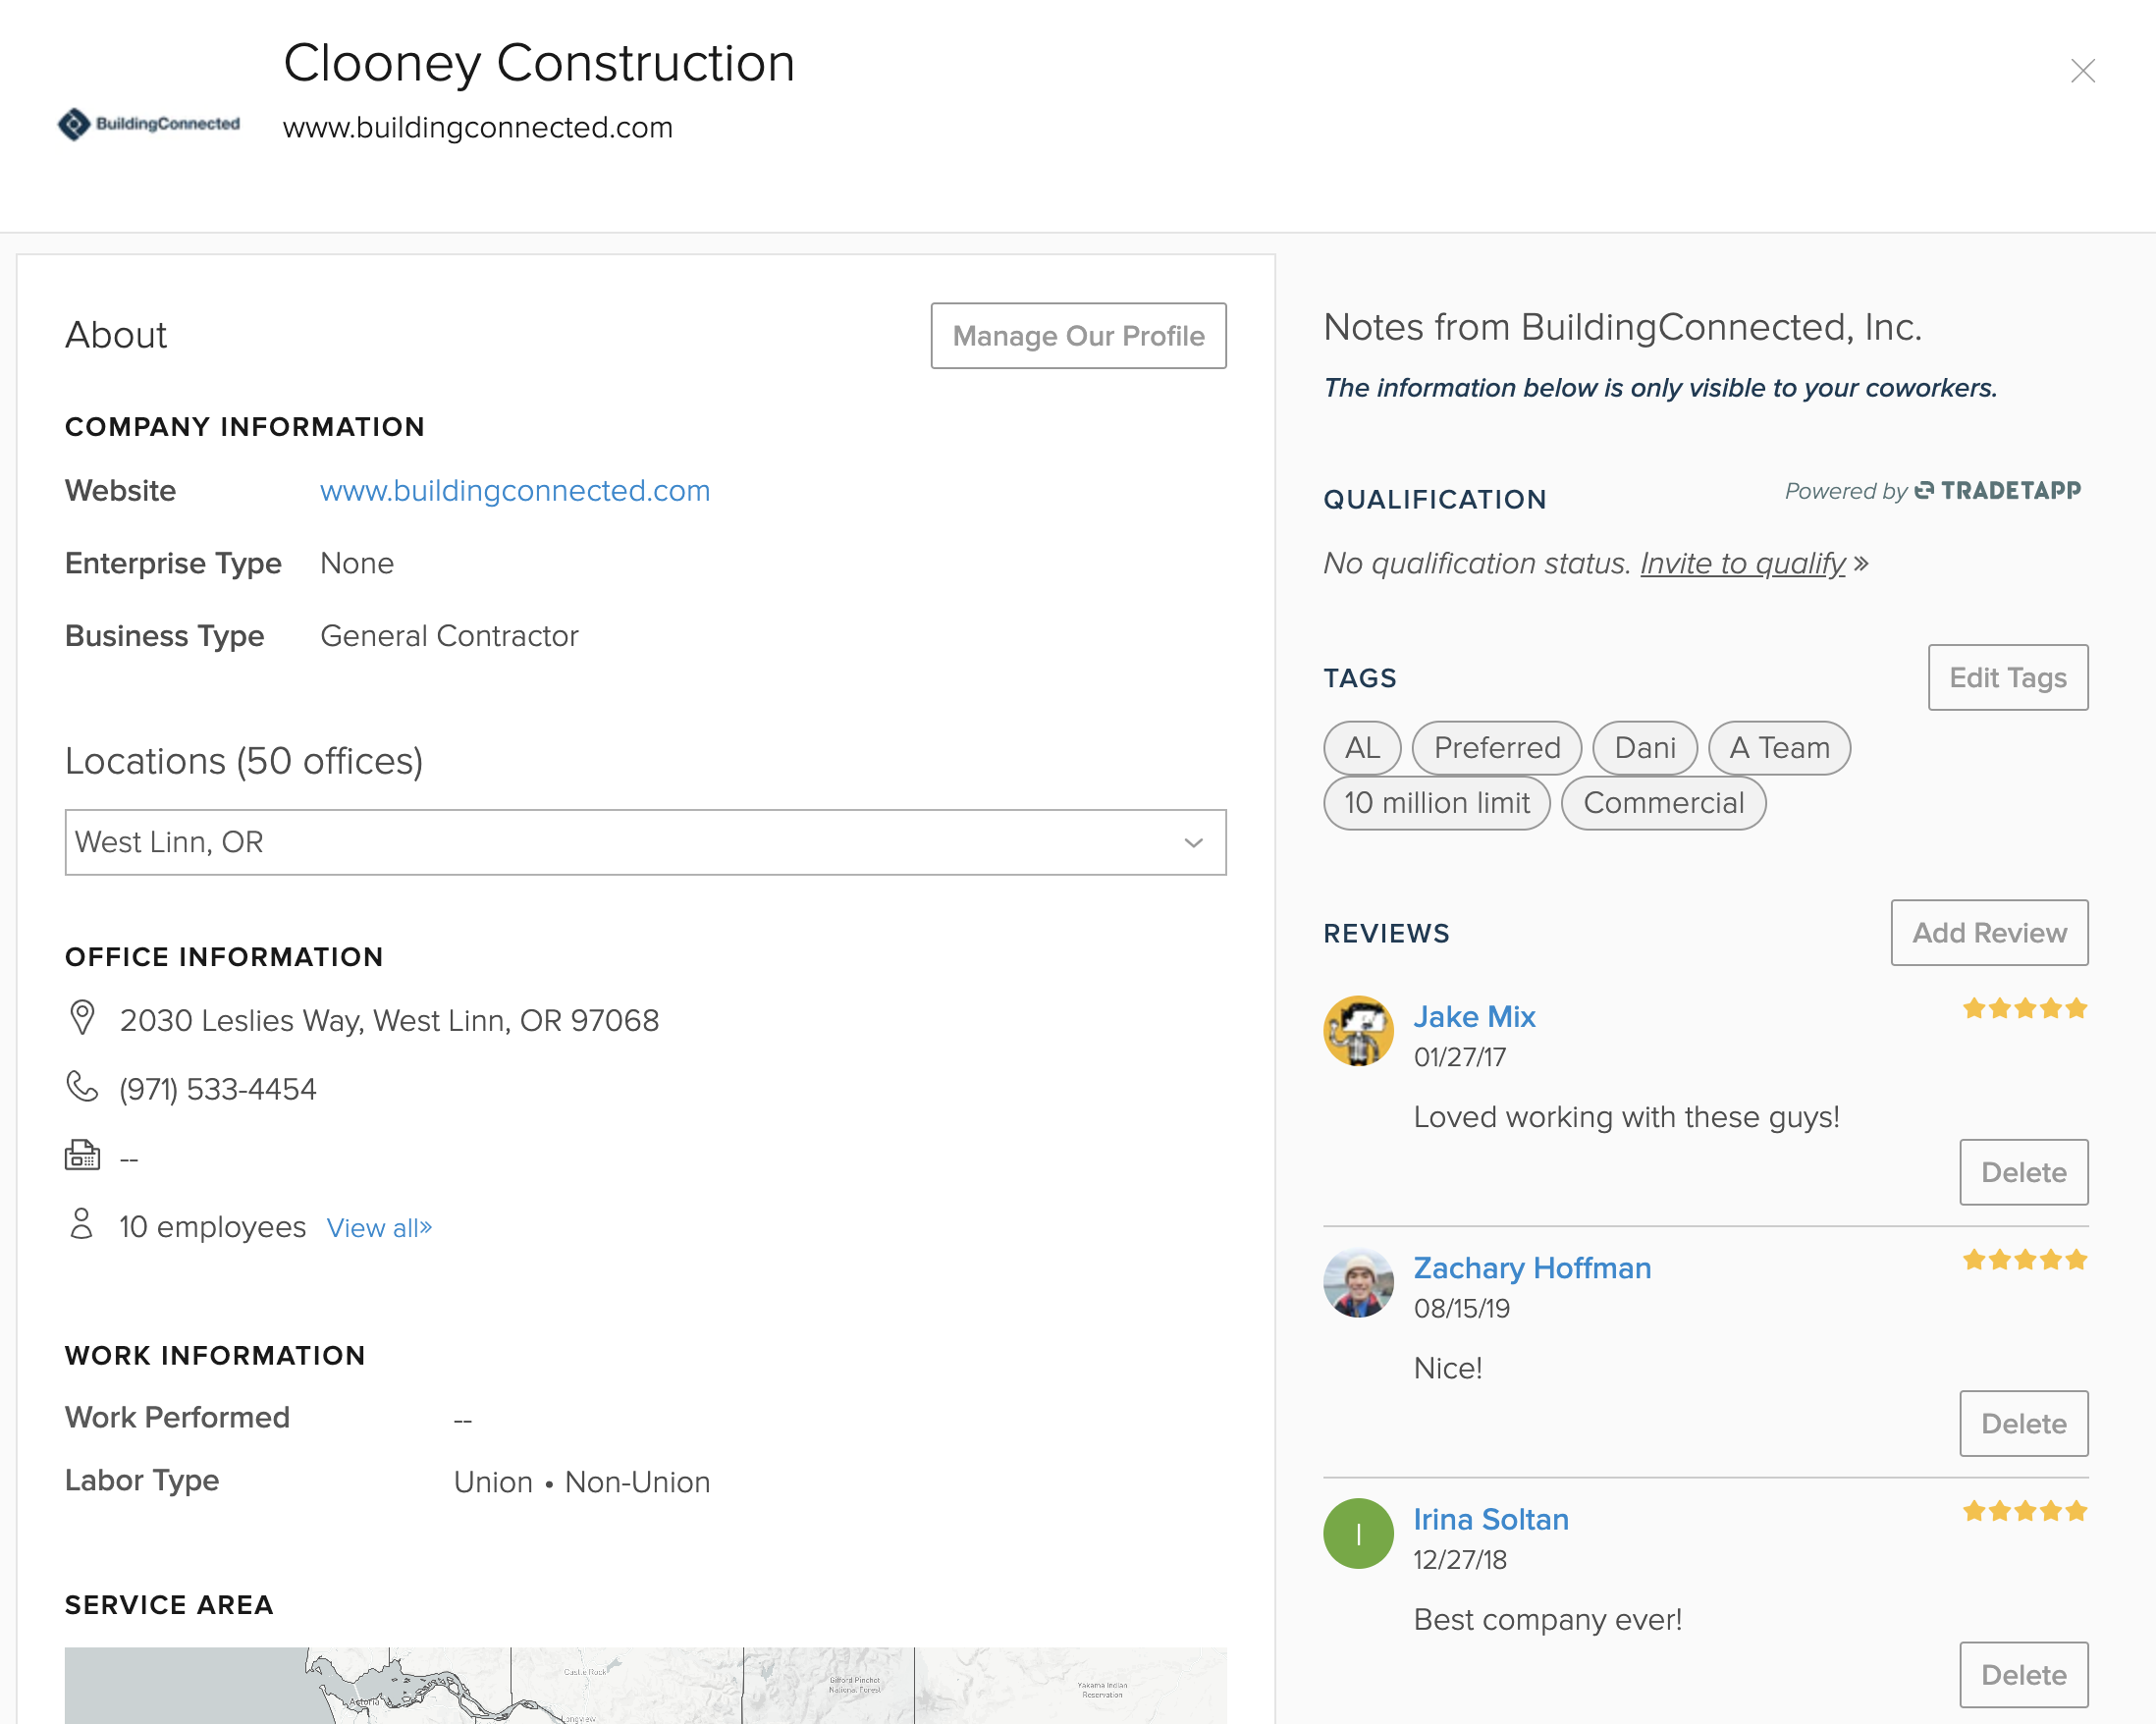Open the Invite to qualify link
2156x1724 pixels.
1742,563
